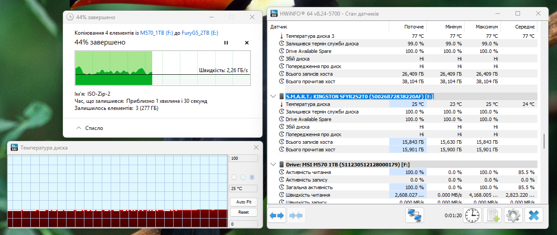Click the 25 °C current value field
This screenshot has height=235, width=557.
coord(243,188)
